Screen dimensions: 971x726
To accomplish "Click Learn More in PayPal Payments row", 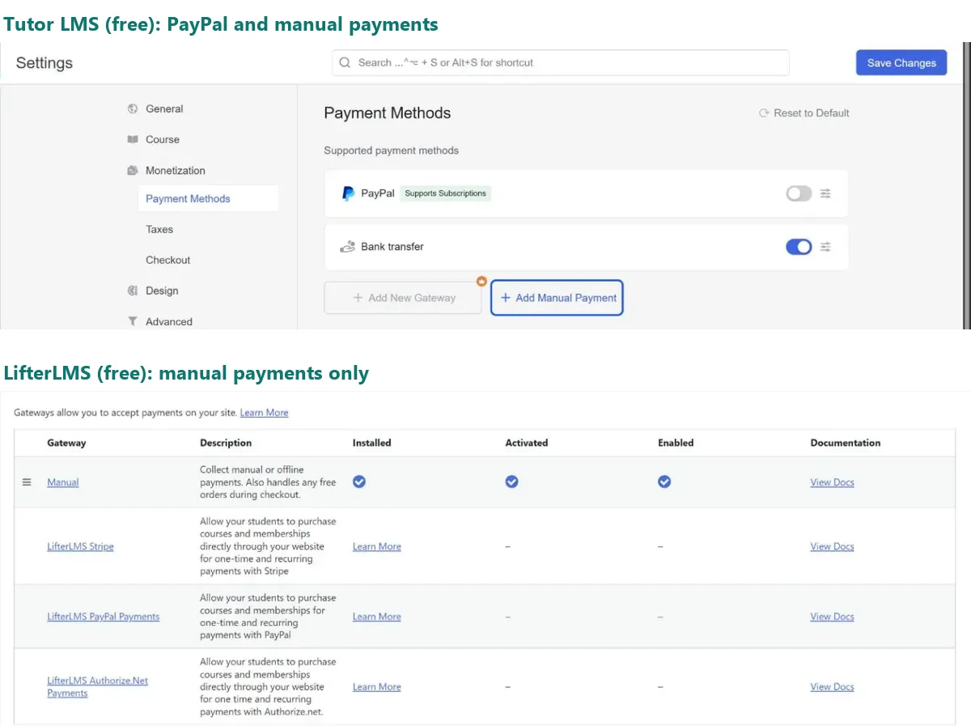I will pos(377,617).
